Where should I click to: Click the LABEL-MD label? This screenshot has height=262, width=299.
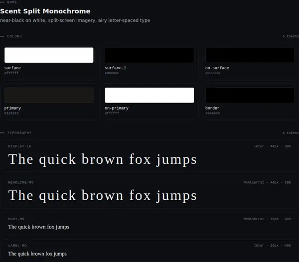tap(17, 246)
